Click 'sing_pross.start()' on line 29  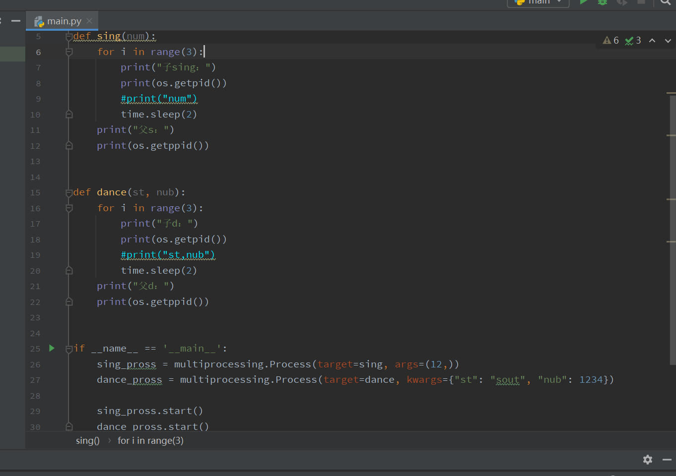[150, 411]
